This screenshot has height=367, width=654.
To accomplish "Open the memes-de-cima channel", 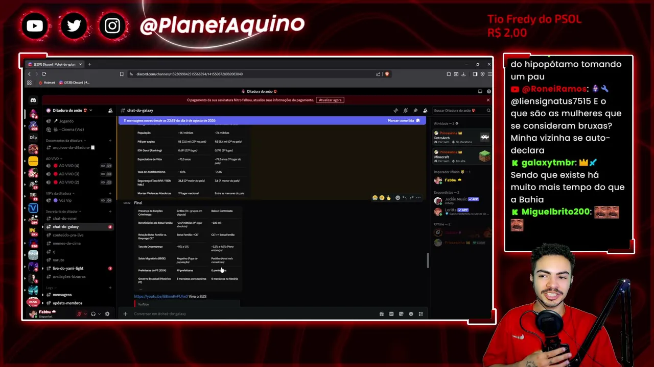I will 79,243.
